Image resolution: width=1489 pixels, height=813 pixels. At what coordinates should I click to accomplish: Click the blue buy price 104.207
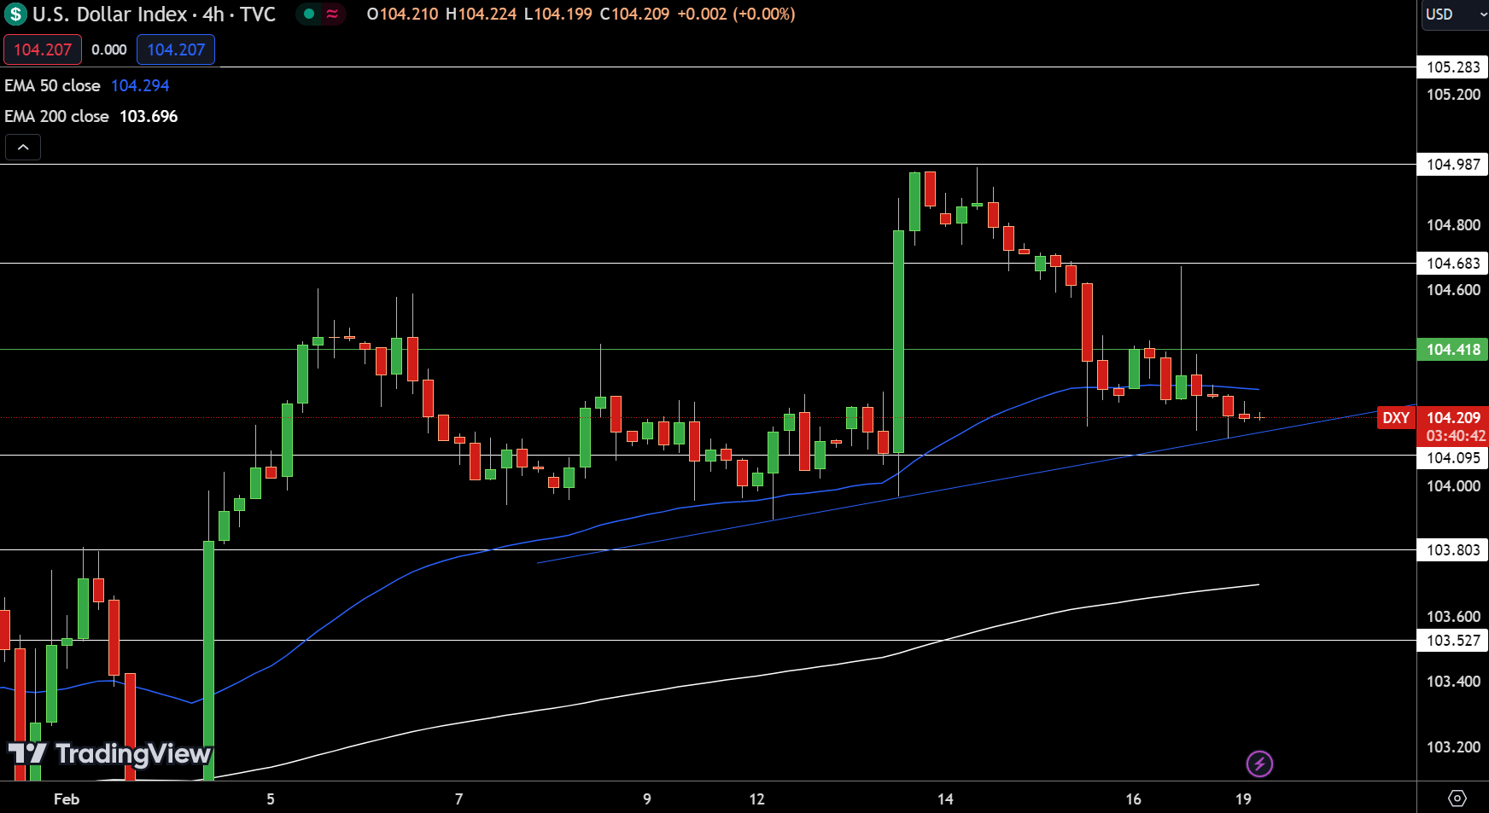[x=176, y=49]
